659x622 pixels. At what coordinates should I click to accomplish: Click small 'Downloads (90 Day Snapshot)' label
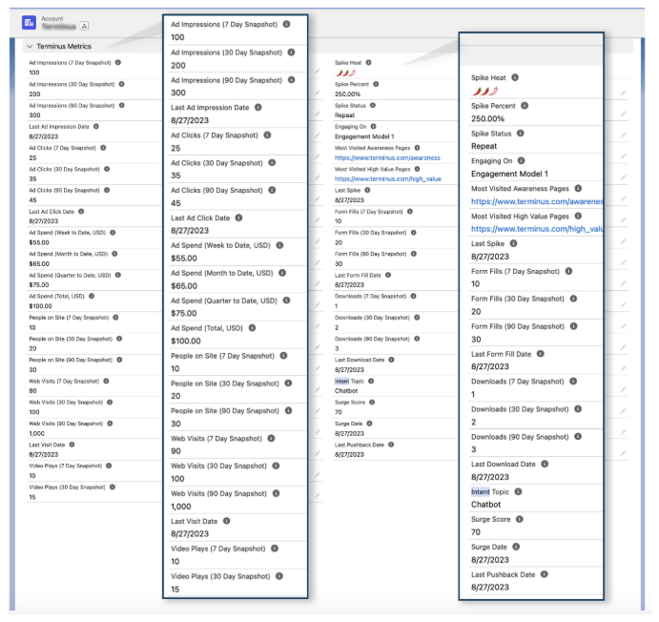372,339
